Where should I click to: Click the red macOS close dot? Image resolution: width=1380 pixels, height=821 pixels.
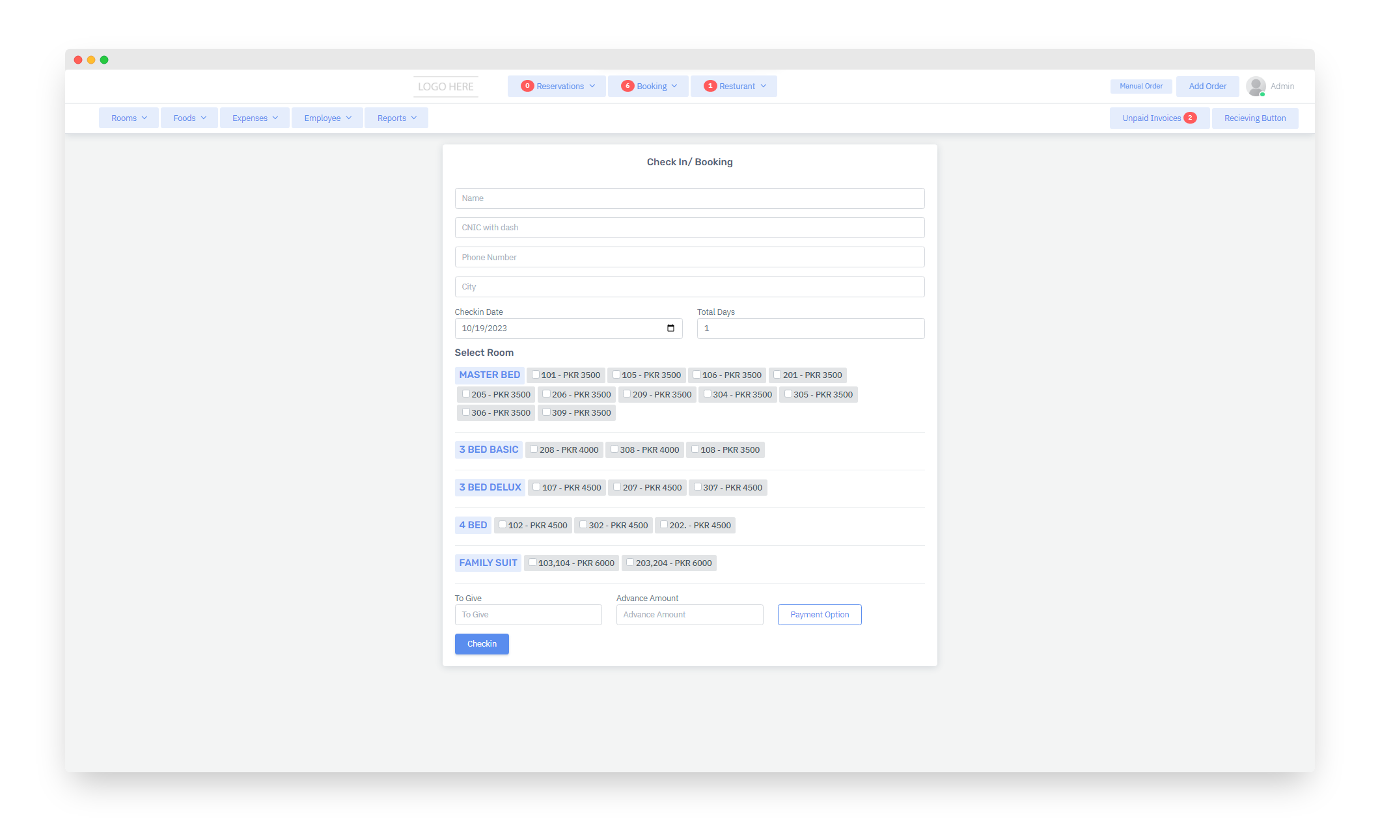78,60
